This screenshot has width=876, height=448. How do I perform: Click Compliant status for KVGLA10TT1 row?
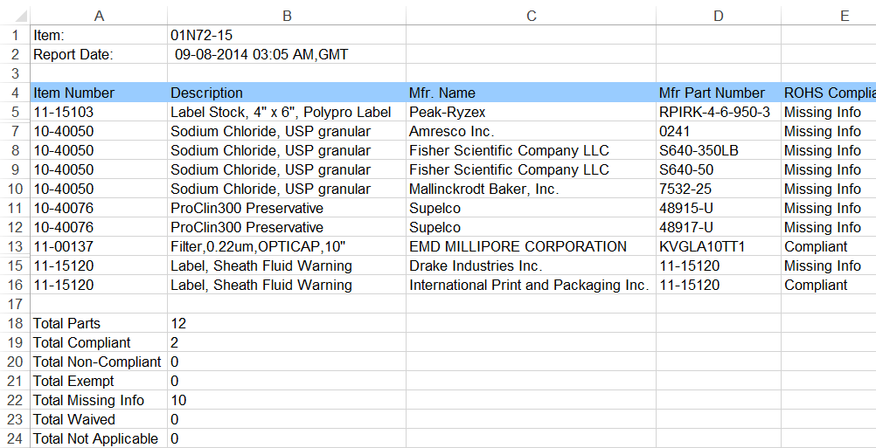point(829,246)
